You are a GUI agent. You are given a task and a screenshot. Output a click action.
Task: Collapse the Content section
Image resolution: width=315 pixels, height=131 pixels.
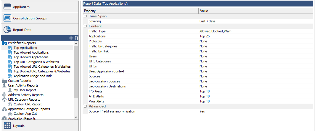click(x=85, y=26)
